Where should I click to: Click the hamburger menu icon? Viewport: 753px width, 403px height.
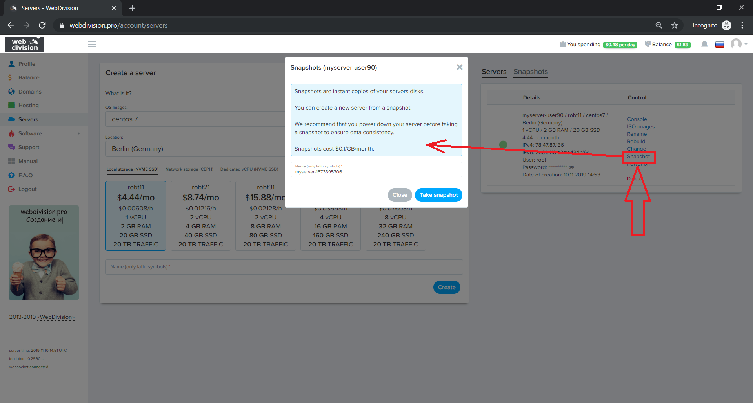pyautogui.click(x=92, y=44)
